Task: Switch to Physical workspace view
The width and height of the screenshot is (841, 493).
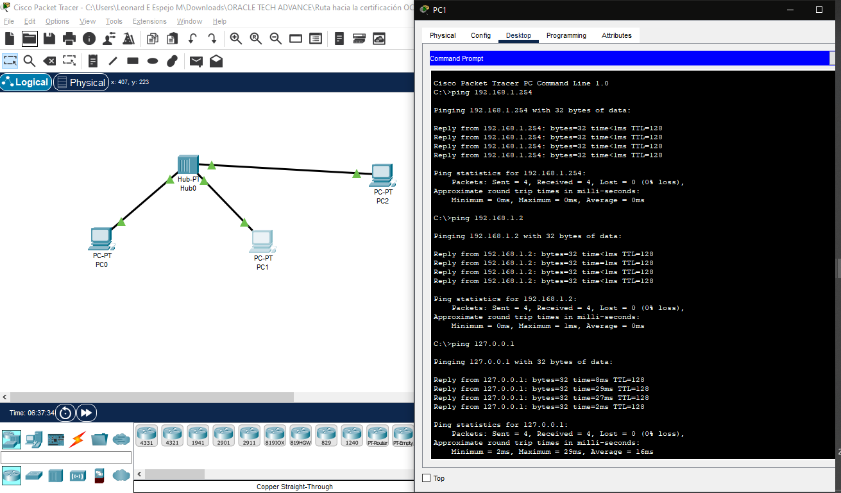Action: coord(81,82)
